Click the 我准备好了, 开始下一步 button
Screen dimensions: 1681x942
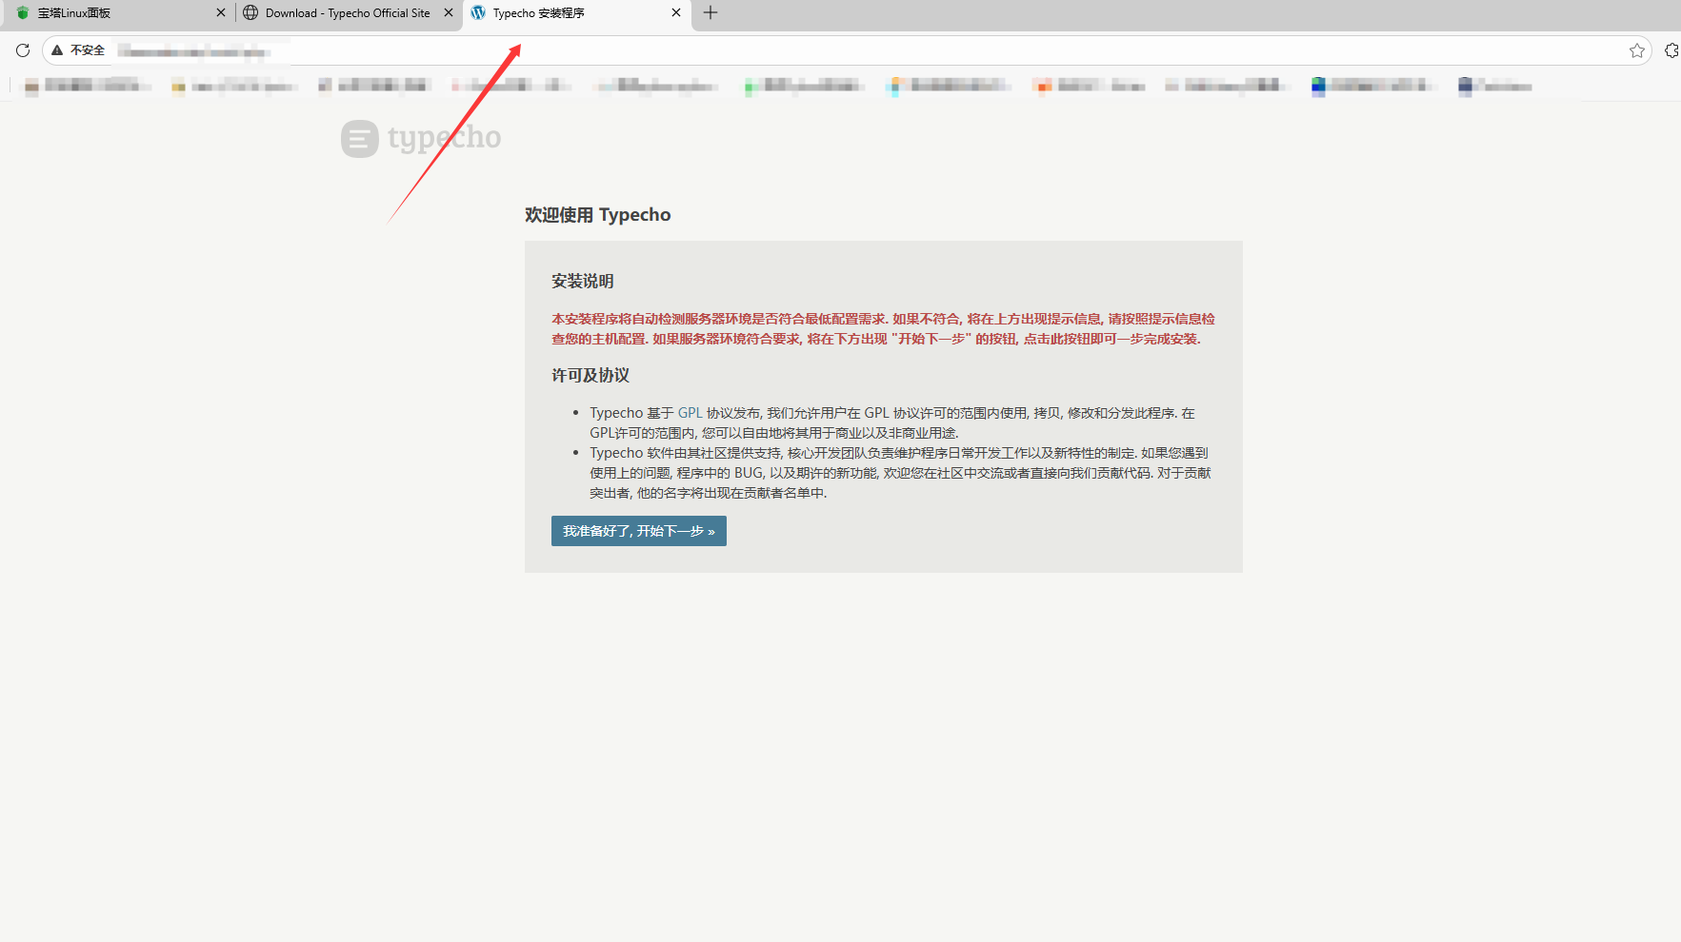tap(638, 531)
